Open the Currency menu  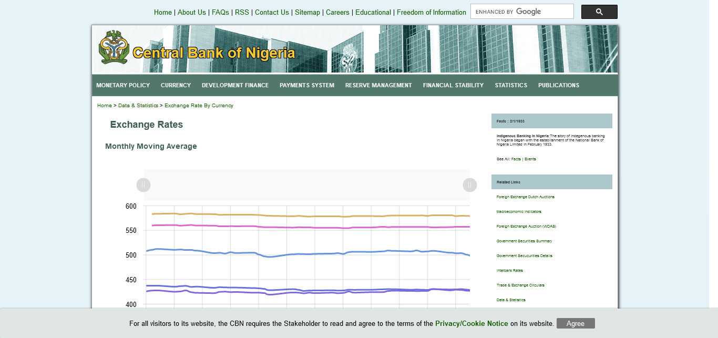click(176, 85)
